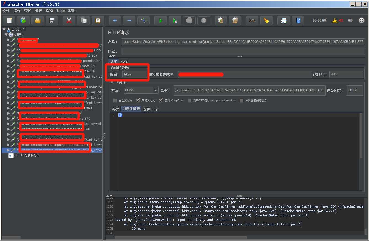Click the log panel horizontal scrollbar
Viewport: 369px width, 241px height.
(181, 237)
